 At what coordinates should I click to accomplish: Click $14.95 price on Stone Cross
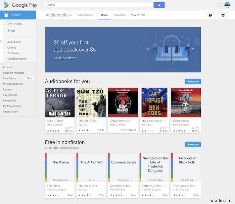[195, 131]
